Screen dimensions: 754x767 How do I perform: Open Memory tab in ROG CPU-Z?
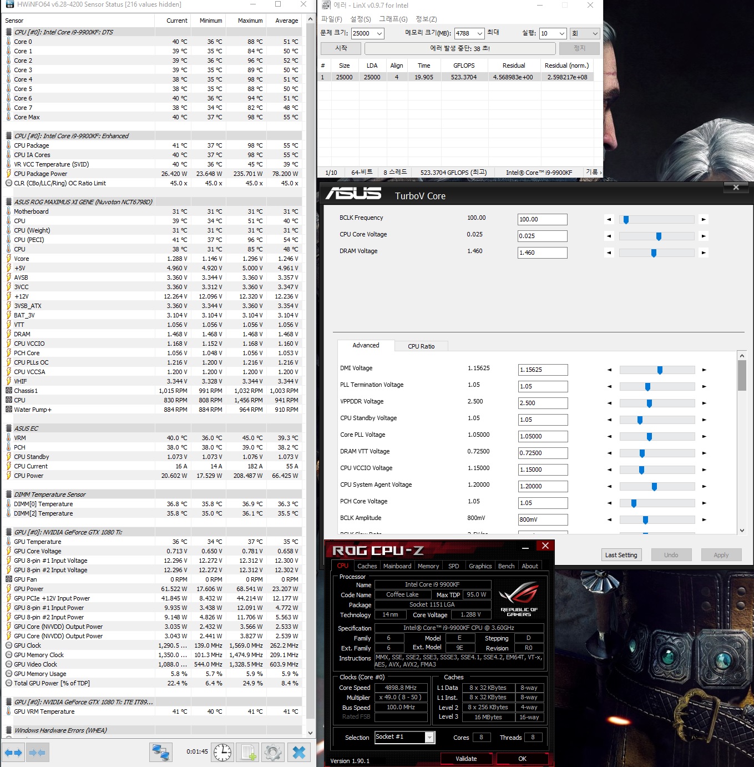pyautogui.click(x=428, y=566)
